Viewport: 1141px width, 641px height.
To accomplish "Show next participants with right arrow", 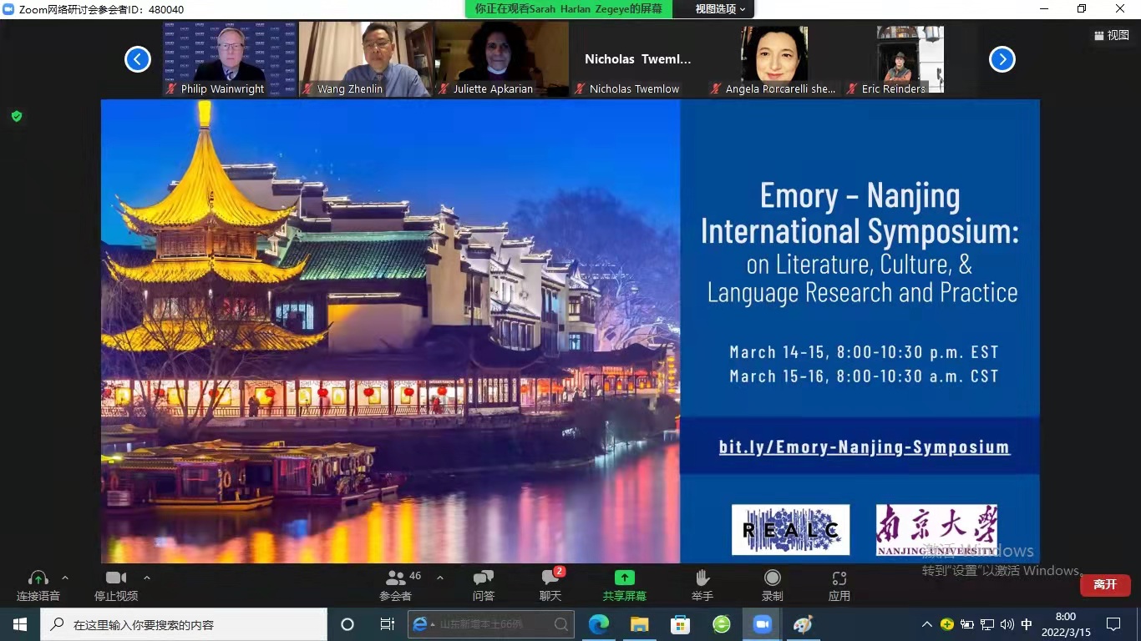I will [1002, 59].
